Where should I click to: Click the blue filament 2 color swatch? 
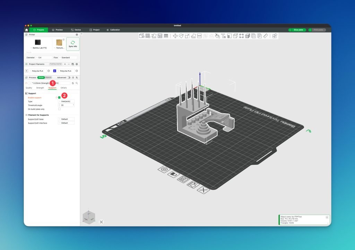55,71
